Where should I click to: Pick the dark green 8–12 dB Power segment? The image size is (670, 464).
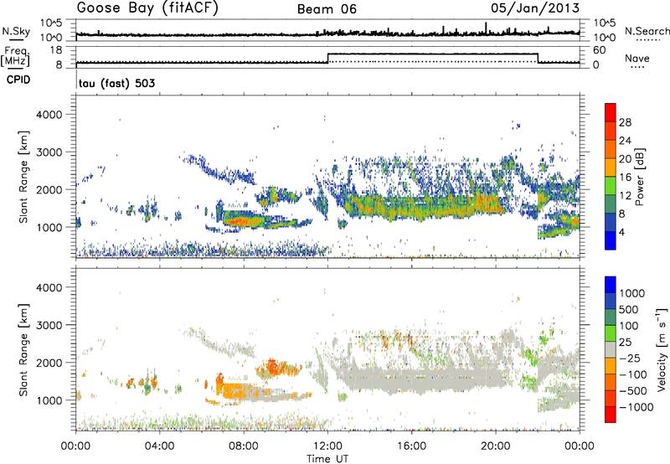pyautogui.click(x=611, y=204)
